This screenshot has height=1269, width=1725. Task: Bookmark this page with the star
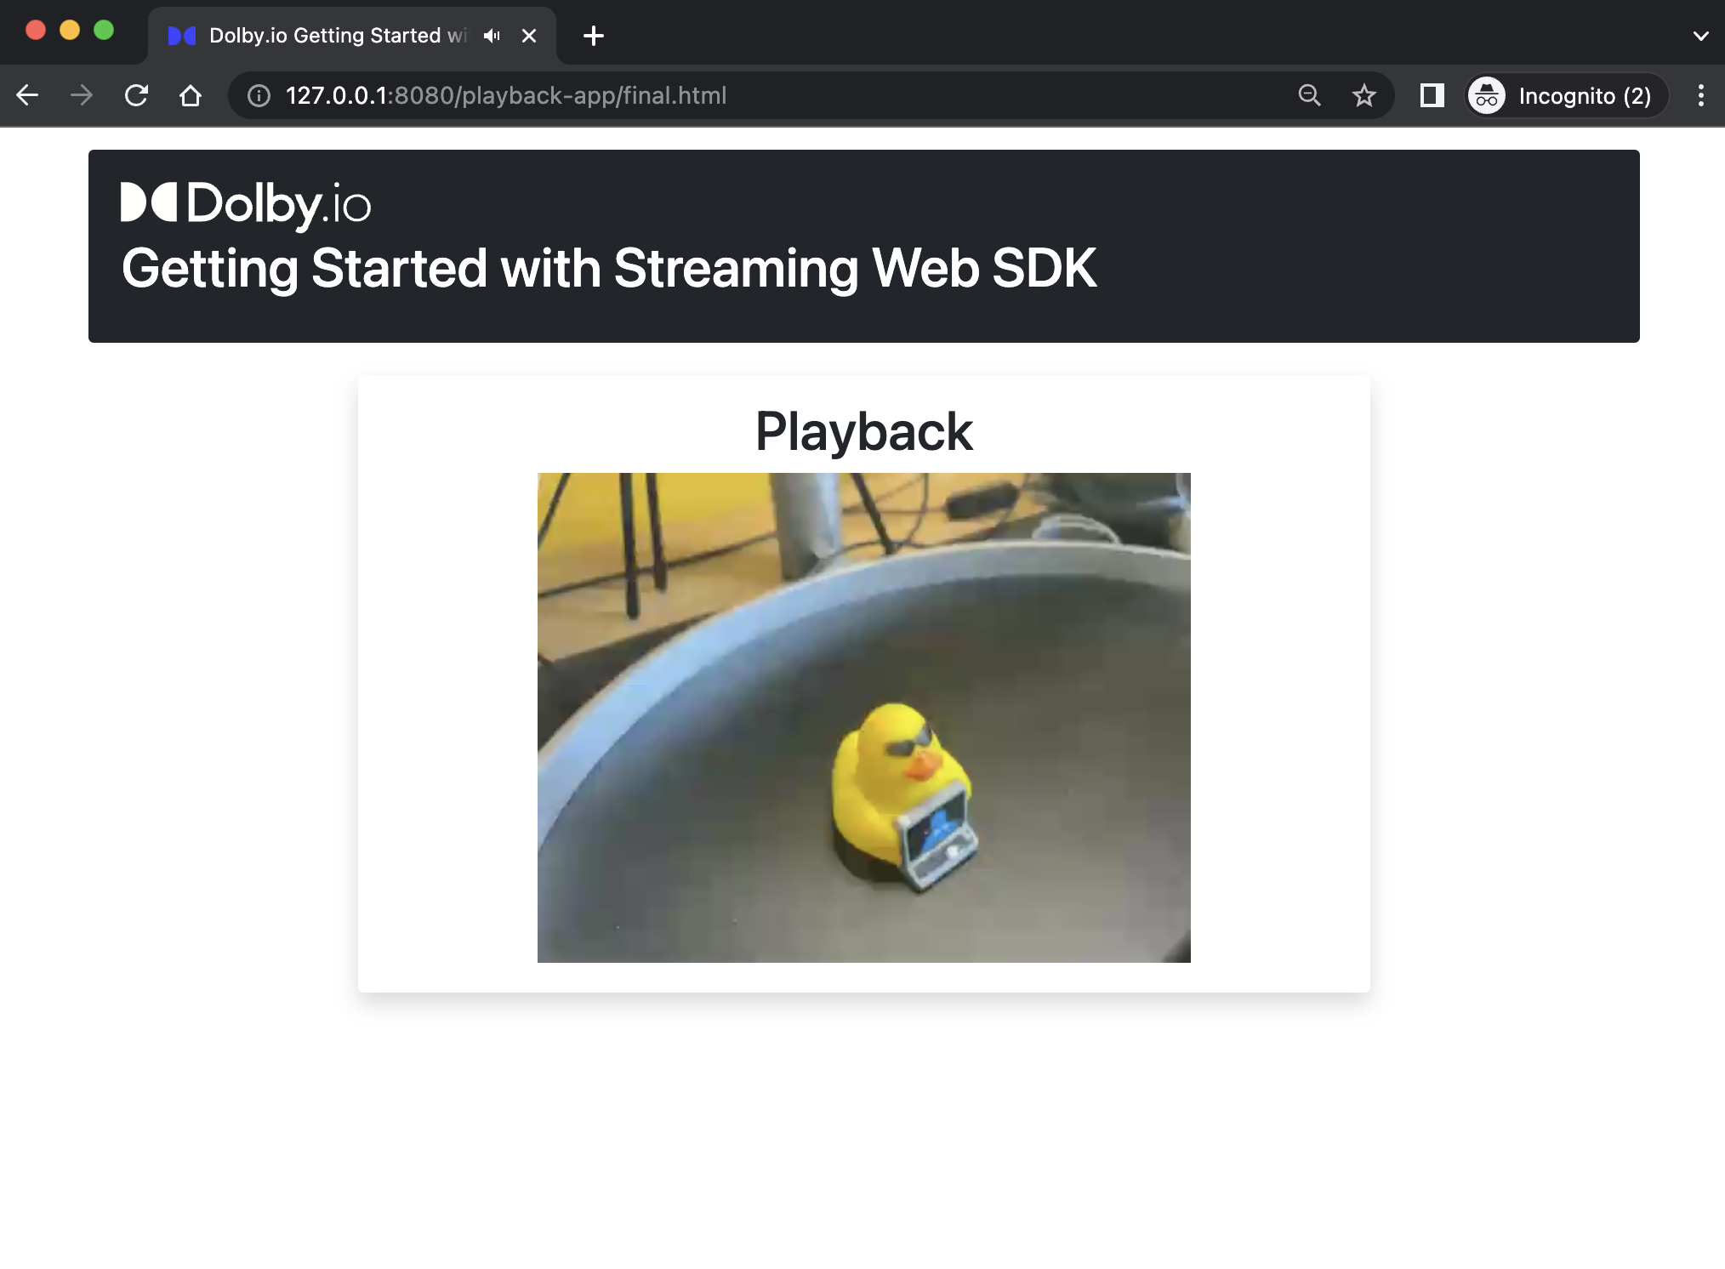pyautogui.click(x=1363, y=95)
